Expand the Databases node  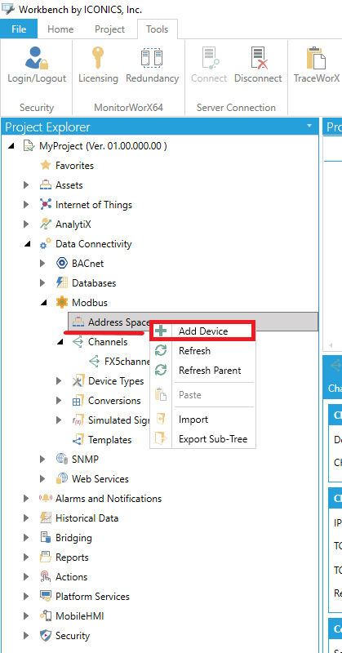point(42,282)
